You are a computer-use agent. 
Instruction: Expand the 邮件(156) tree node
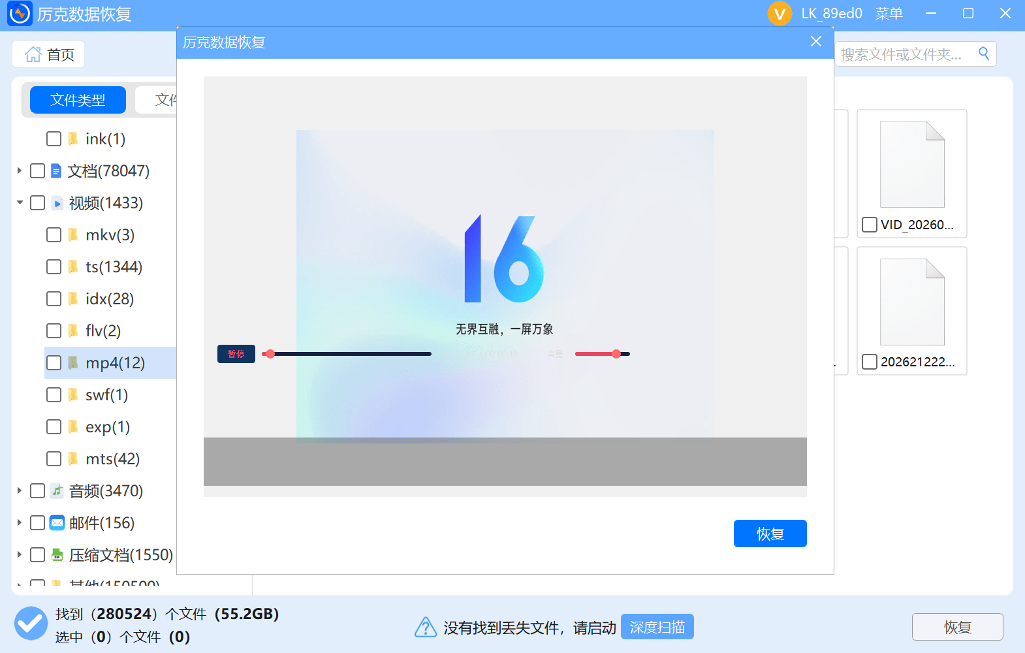[x=20, y=523]
